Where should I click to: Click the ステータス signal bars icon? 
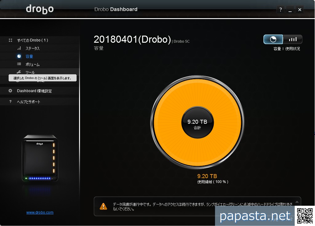click(x=19, y=48)
